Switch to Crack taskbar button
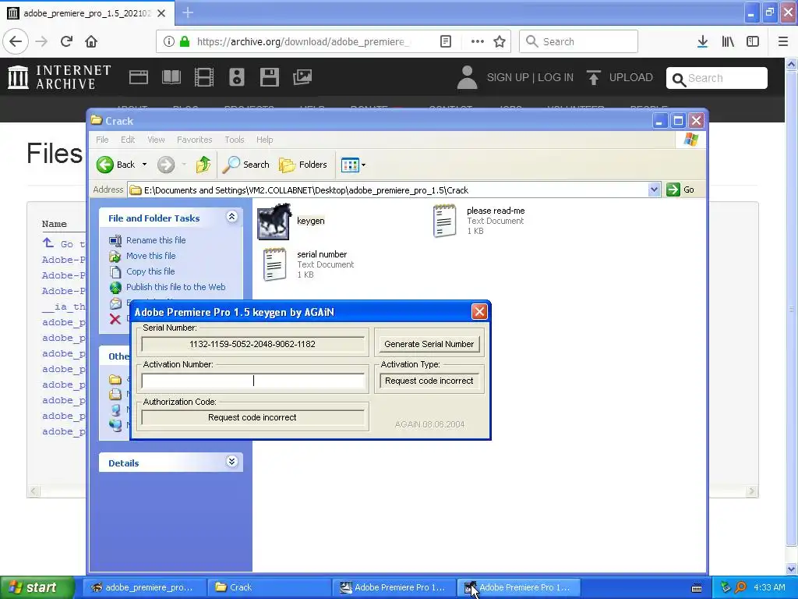 (x=269, y=587)
